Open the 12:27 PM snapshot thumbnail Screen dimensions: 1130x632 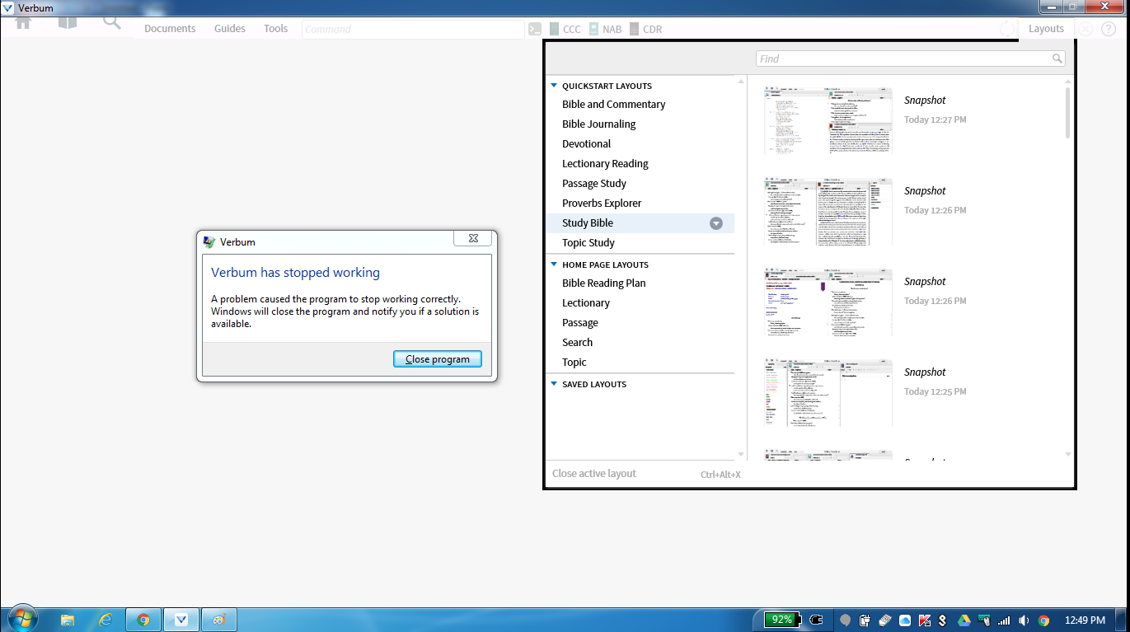click(x=828, y=121)
